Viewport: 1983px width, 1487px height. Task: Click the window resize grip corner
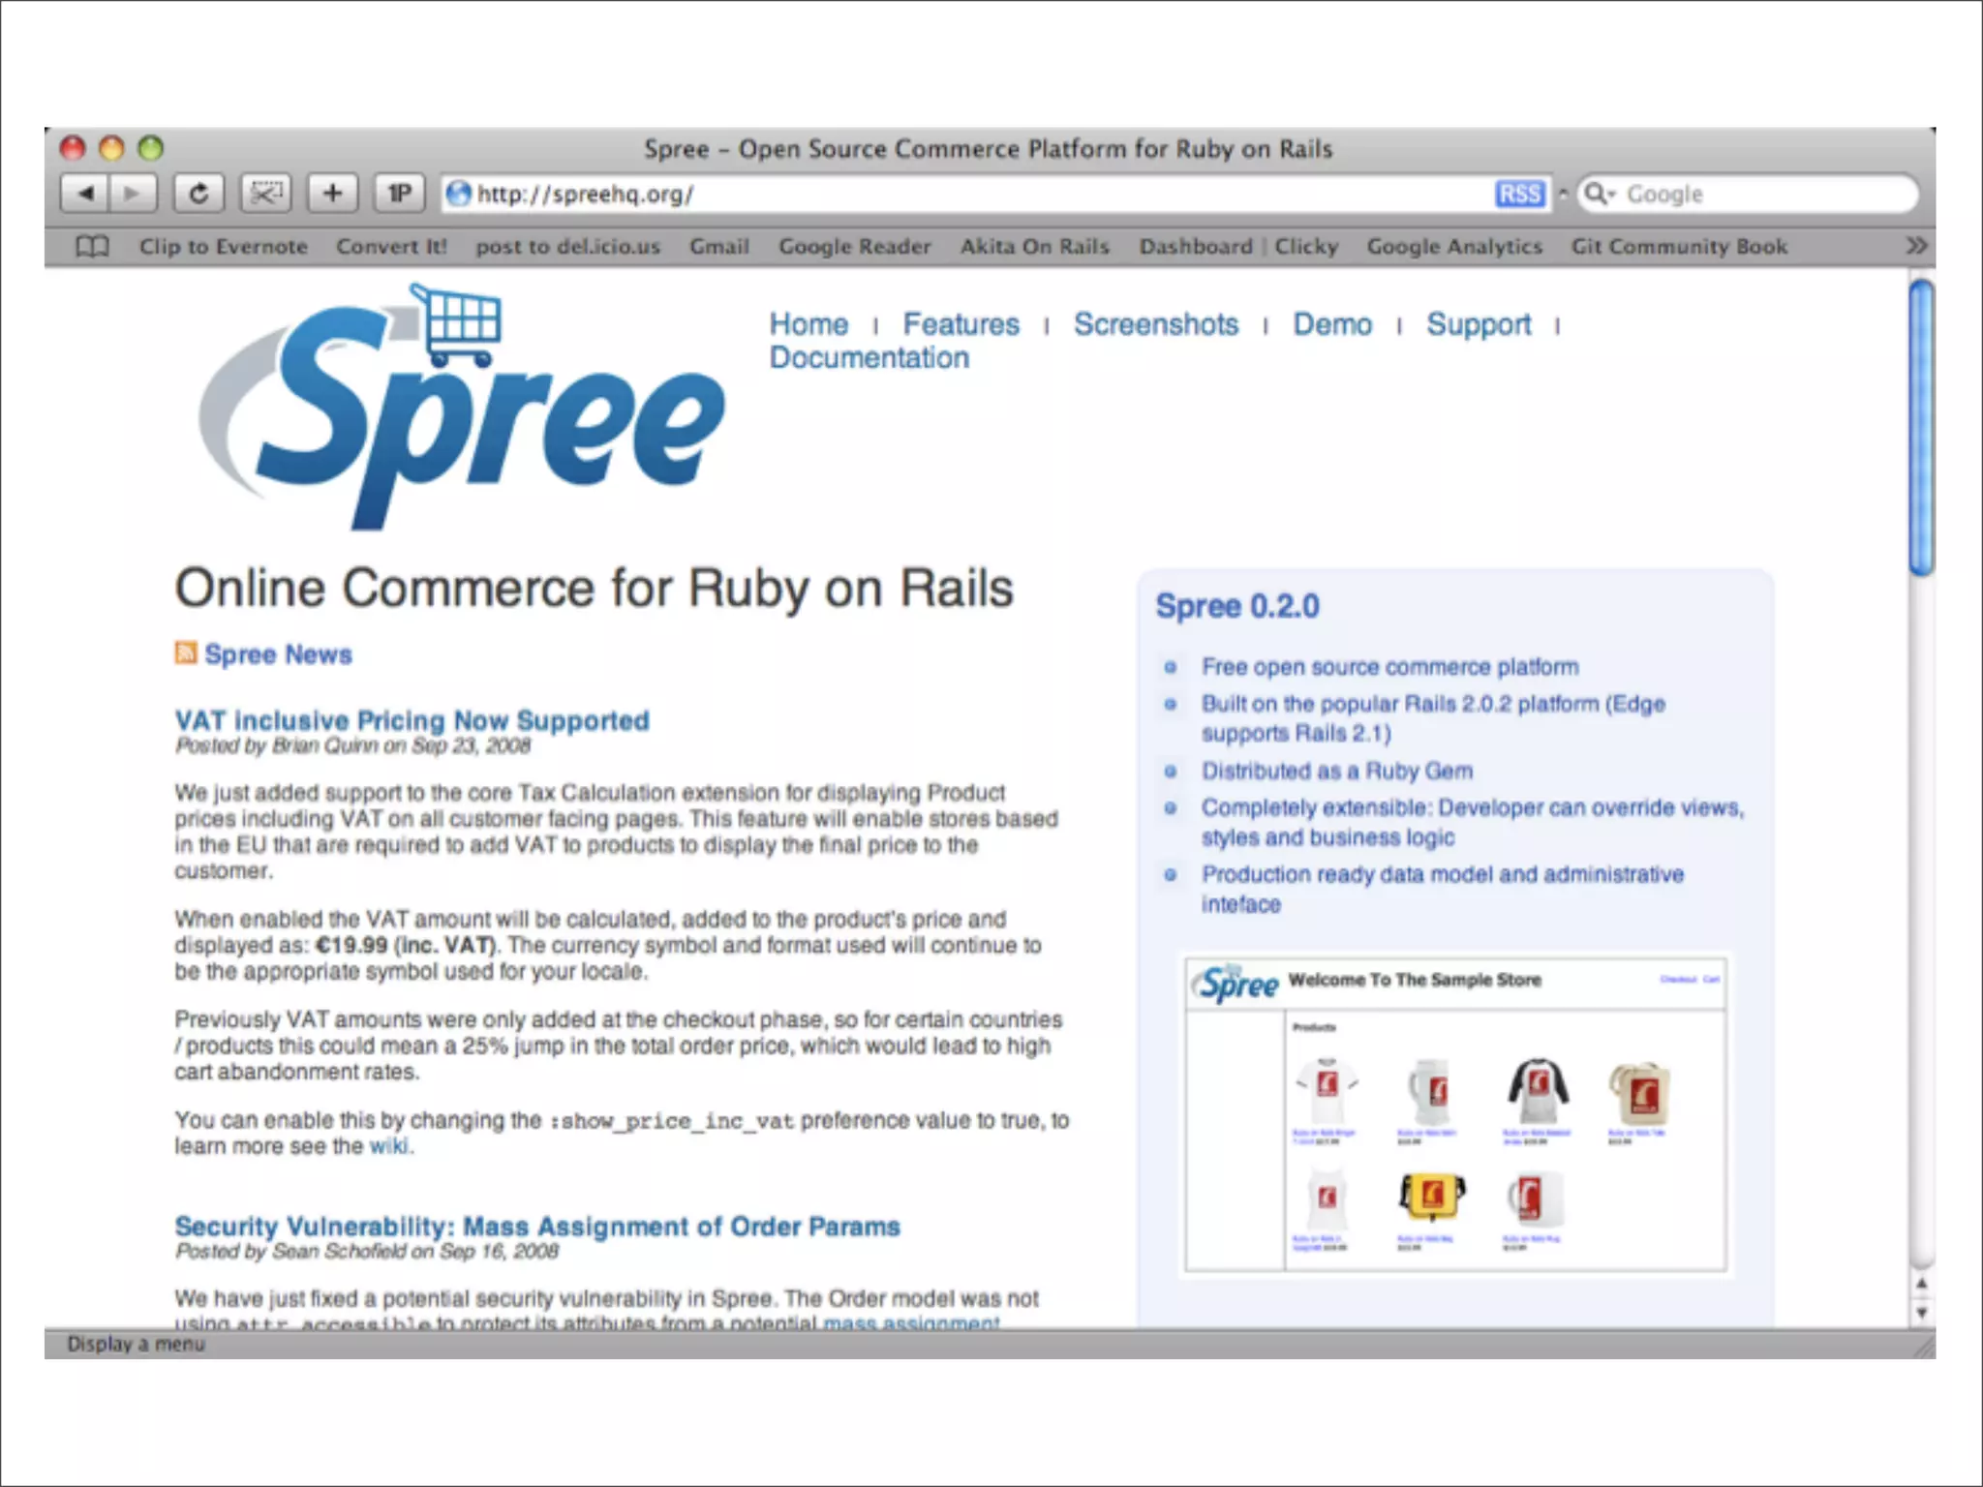click(1923, 1346)
